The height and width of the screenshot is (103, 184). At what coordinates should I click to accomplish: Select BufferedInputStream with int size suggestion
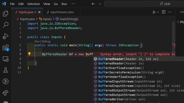139,86
